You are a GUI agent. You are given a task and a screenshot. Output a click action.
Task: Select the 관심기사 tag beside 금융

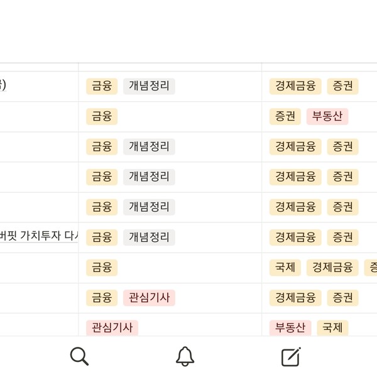point(149,298)
